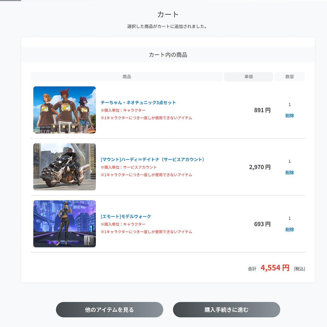Screen dimensions: 327x327
Task: Click the 商品 column header
Action: coord(127,77)
